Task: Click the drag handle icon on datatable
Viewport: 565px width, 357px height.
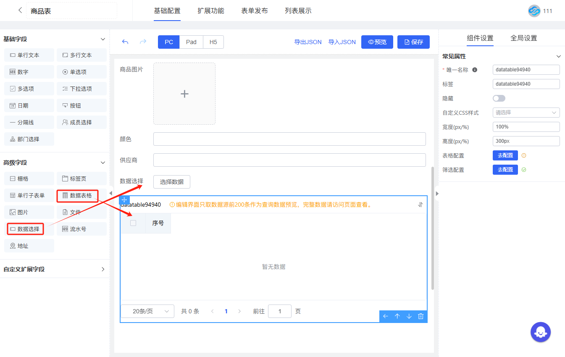Action: [x=124, y=200]
